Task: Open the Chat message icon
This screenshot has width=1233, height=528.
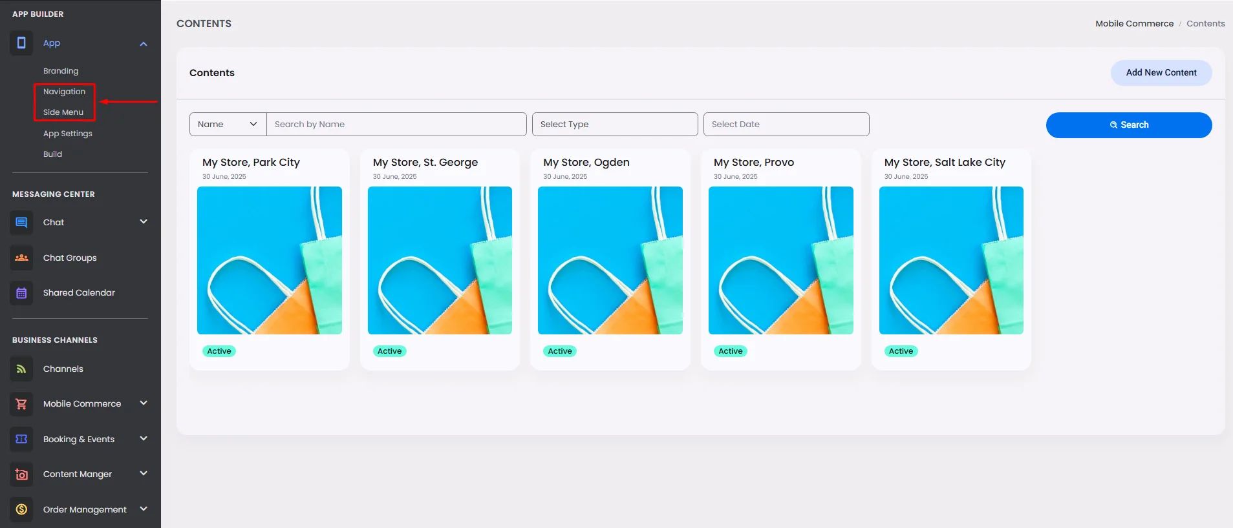Action: point(21,223)
